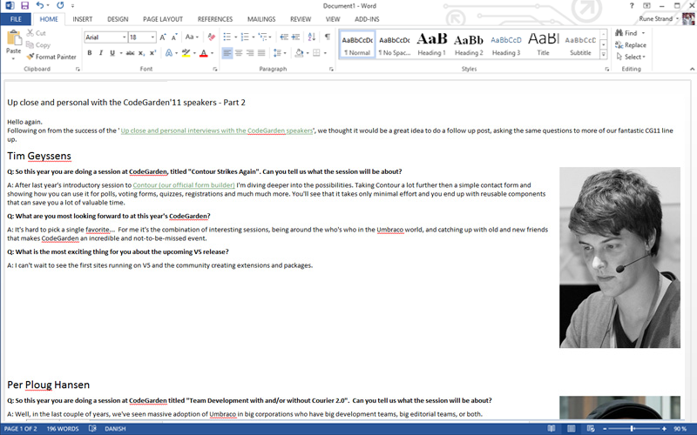Open the Paste options dropdown arrow
The width and height of the screenshot is (697, 435).
(x=13, y=58)
